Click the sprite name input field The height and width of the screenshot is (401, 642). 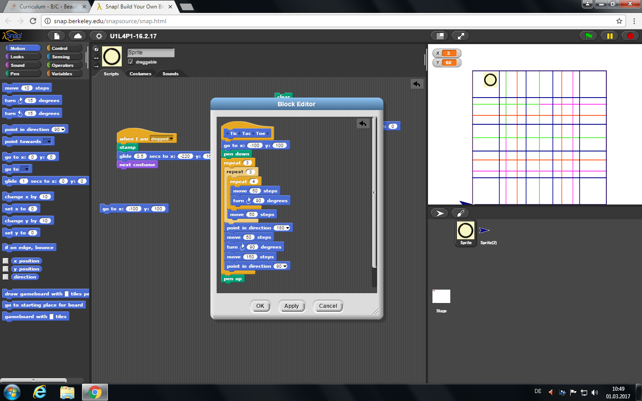(151, 53)
